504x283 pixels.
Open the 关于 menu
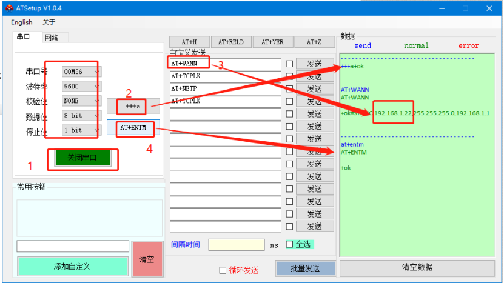(x=49, y=22)
